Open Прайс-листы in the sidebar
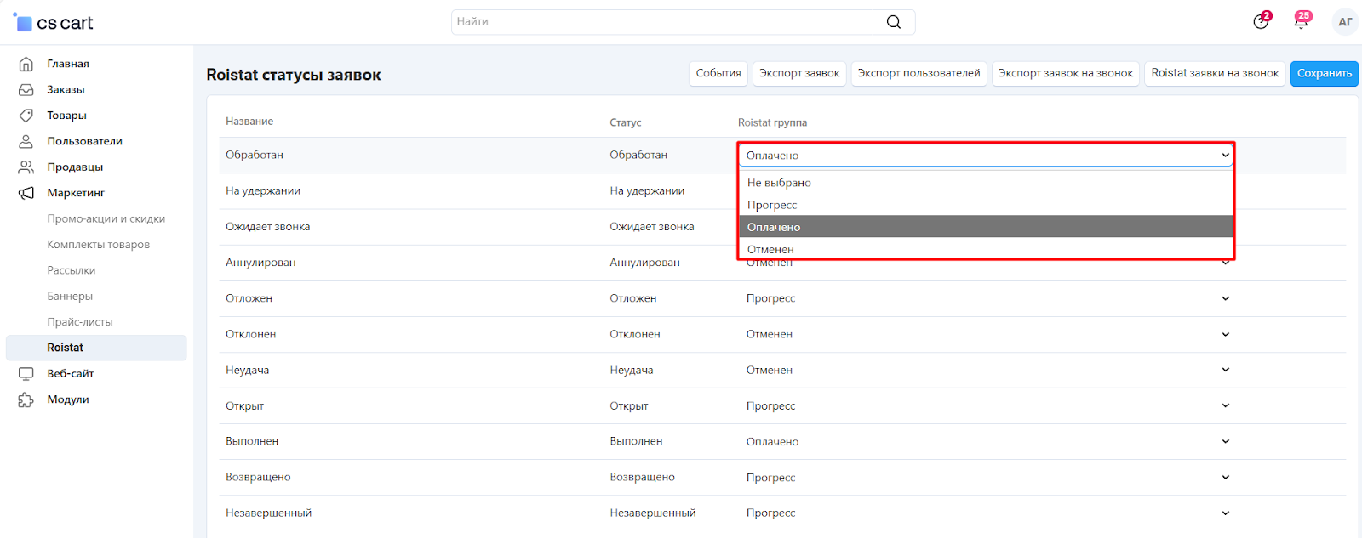 pyautogui.click(x=80, y=322)
